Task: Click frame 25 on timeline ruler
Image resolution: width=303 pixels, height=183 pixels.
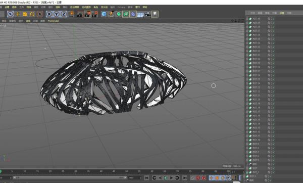Action: coord(63,171)
